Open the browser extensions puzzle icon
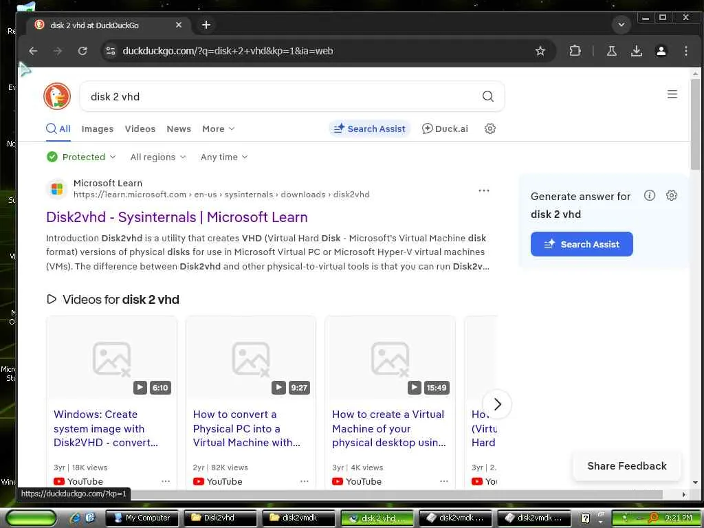 point(575,51)
